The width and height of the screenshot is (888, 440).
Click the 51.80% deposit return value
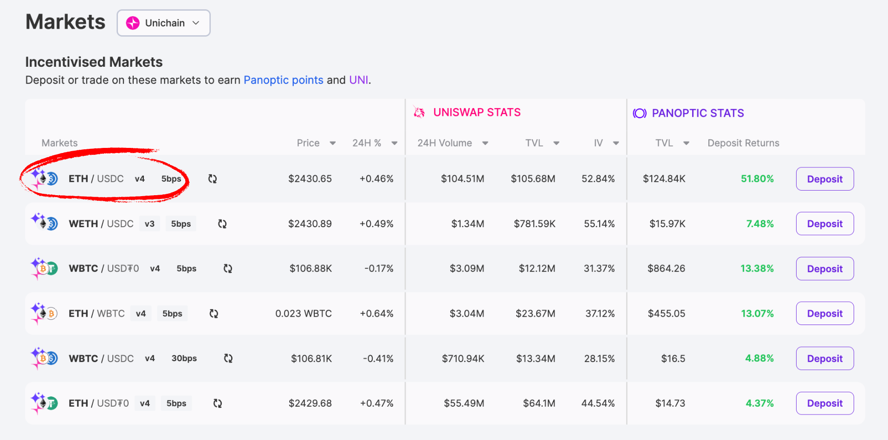[x=757, y=179]
